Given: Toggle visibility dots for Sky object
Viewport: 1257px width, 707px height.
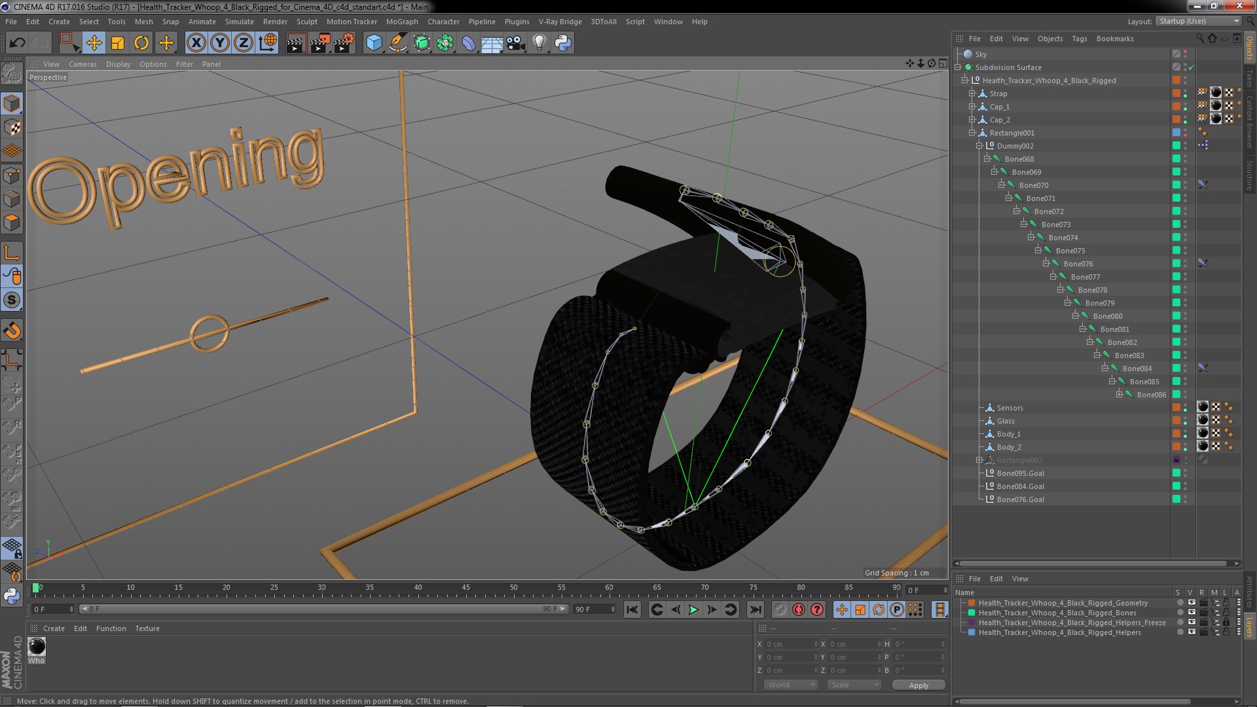Looking at the screenshot, I should [x=1186, y=54].
